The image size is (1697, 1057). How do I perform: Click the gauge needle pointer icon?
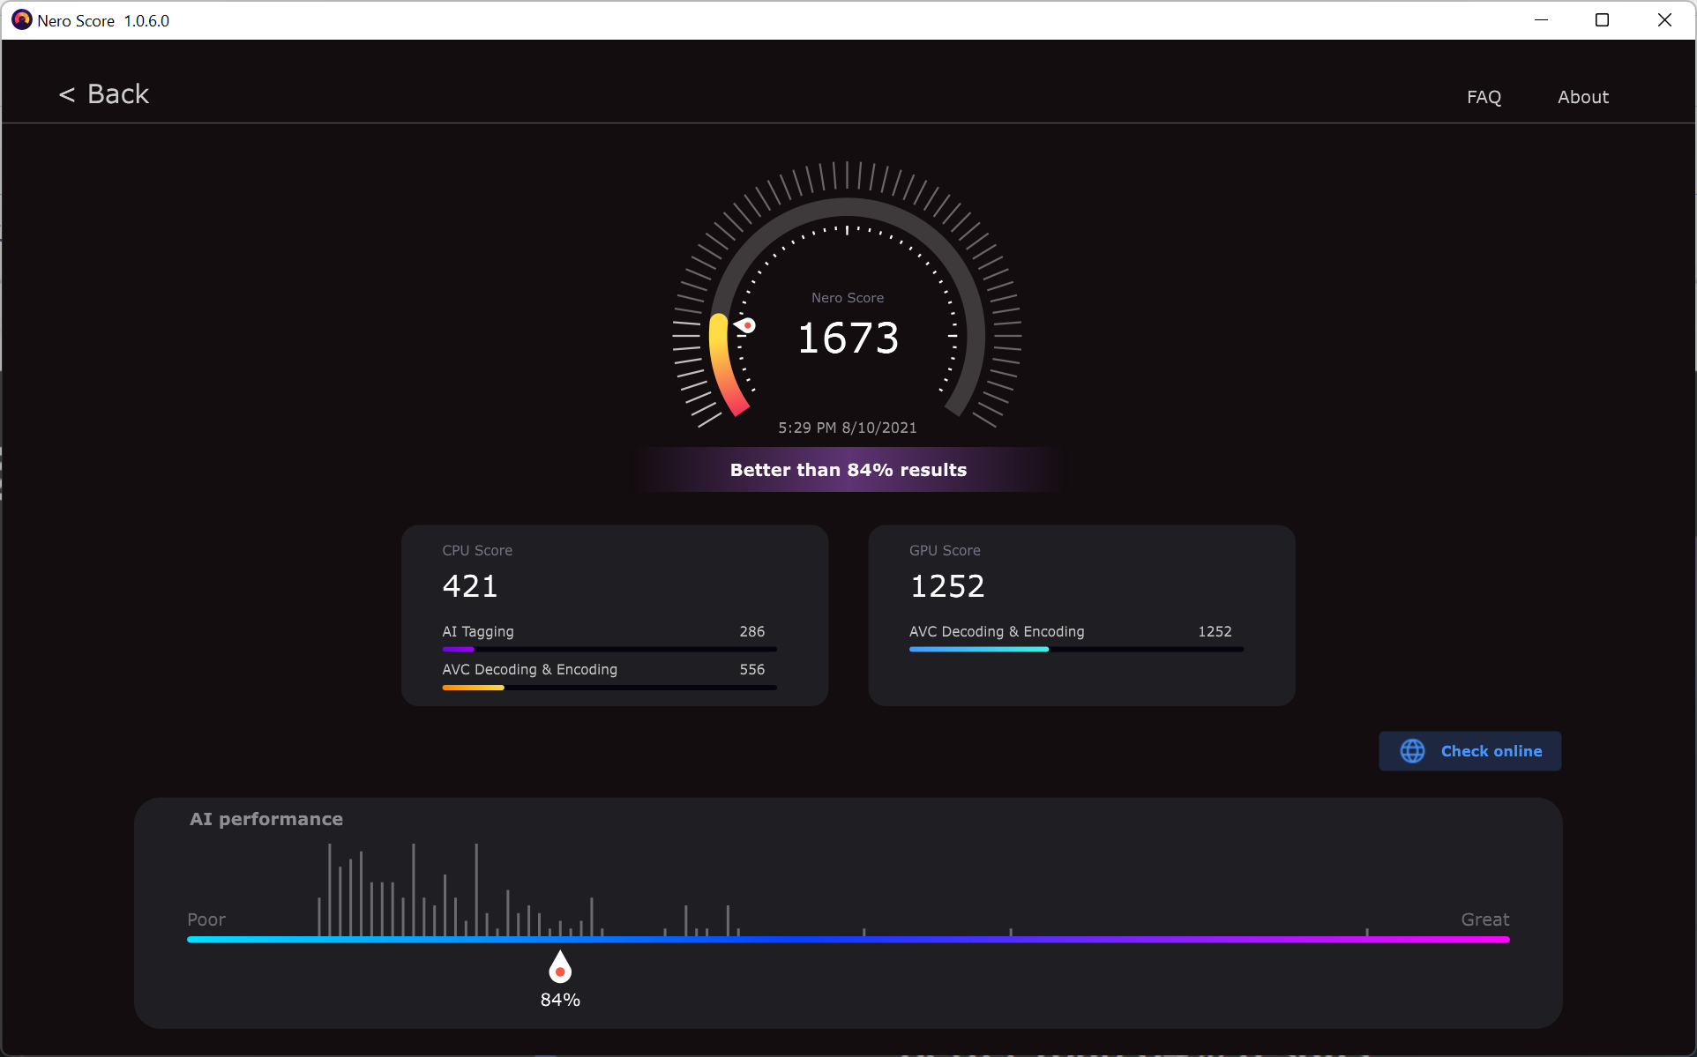click(745, 325)
